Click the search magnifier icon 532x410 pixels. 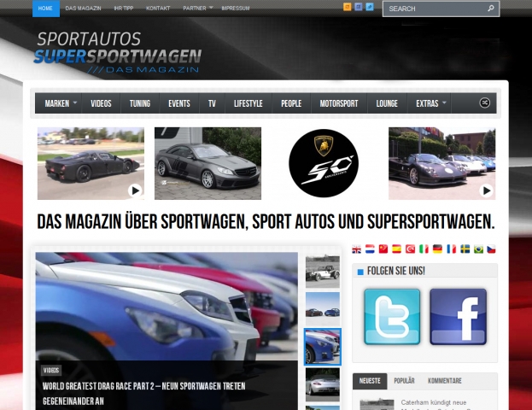[491, 9]
